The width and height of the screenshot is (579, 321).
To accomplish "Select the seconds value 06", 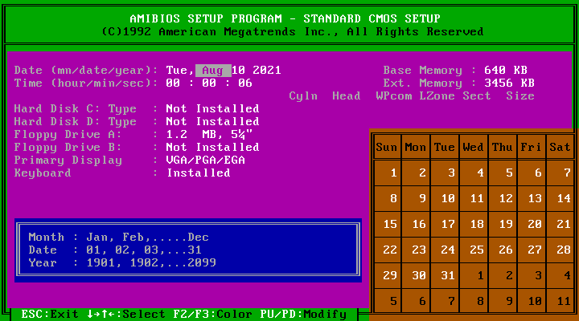I will tap(245, 83).
